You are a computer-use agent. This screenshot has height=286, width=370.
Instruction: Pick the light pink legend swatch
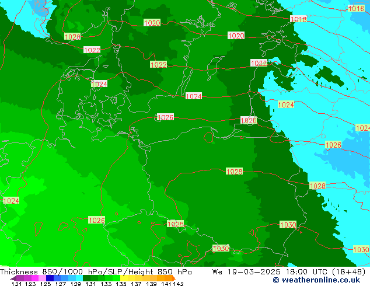click(42, 278)
